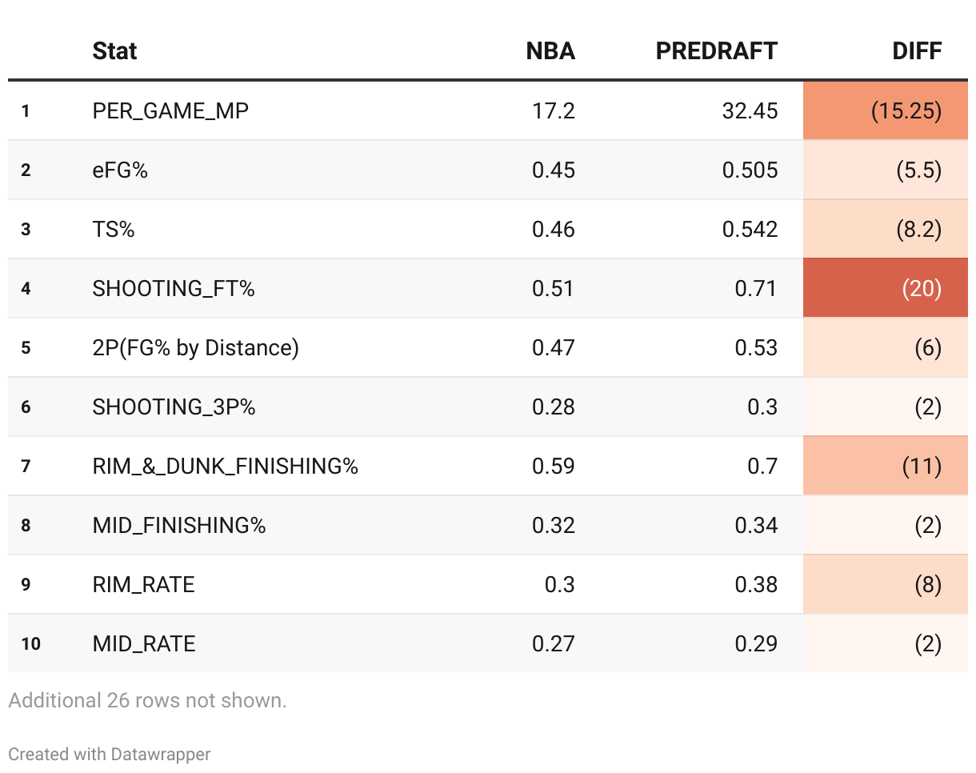Sort by the NBA column header

[x=550, y=51]
